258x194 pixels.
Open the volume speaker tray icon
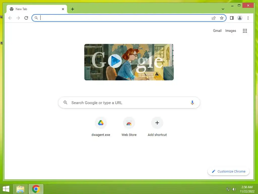pyautogui.click(x=234, y=189)
